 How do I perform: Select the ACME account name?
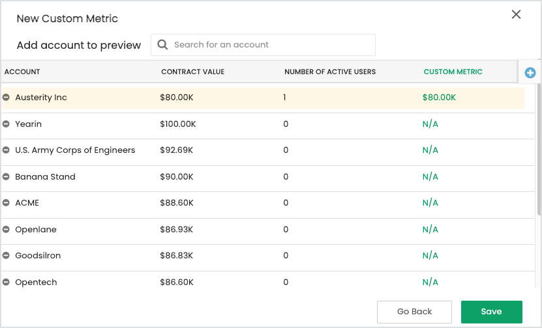click(27, 203)
